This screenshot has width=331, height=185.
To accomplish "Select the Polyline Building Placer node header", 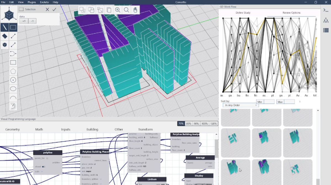I will tap(95, 152).
